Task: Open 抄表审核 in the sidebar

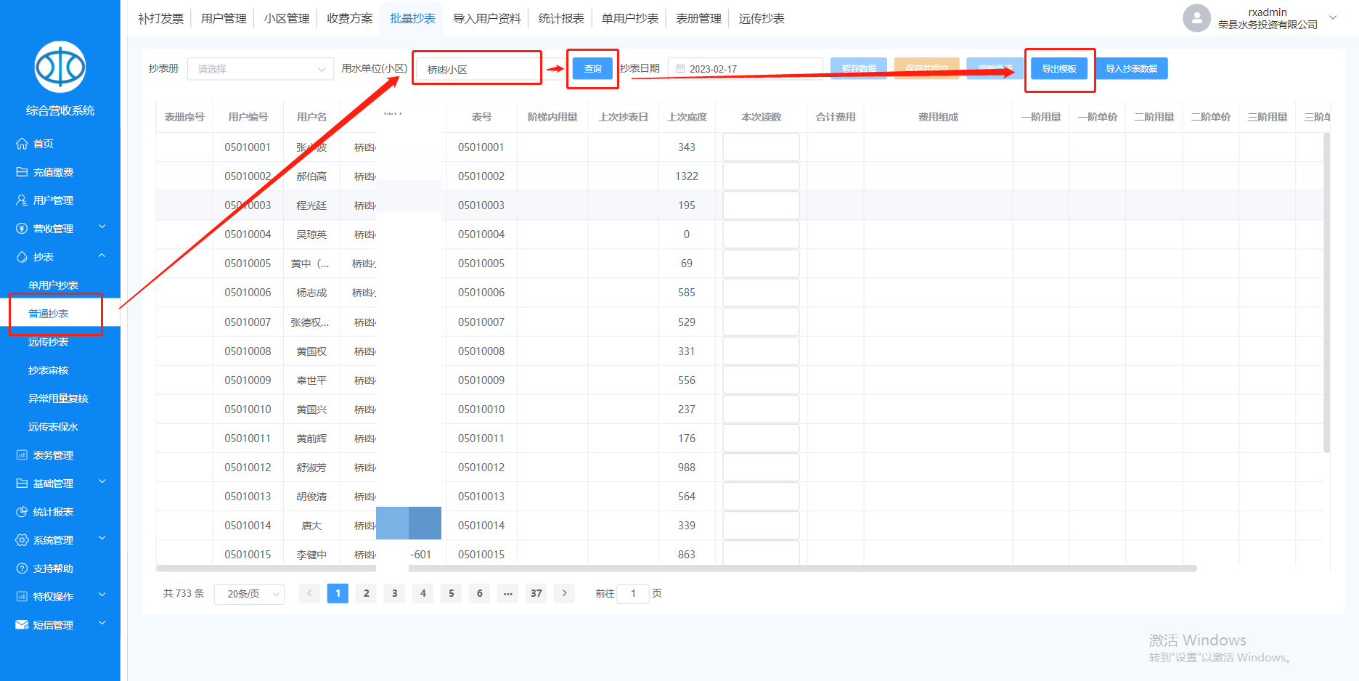Action: coord(48,370)
